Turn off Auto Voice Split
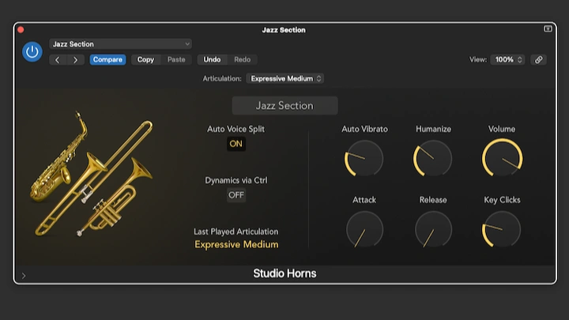 coord(236,144)
